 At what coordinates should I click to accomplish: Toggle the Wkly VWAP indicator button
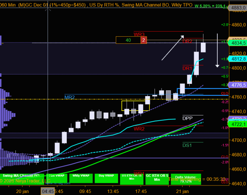81,178
